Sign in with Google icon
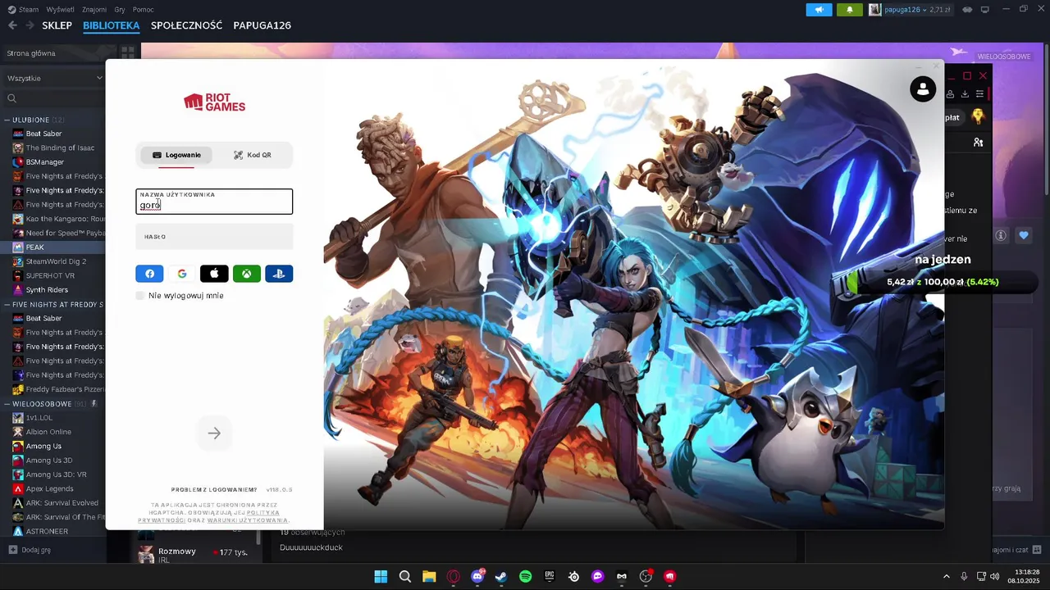The width and height of the screenshot is (1050, 590). coord(182,274)
